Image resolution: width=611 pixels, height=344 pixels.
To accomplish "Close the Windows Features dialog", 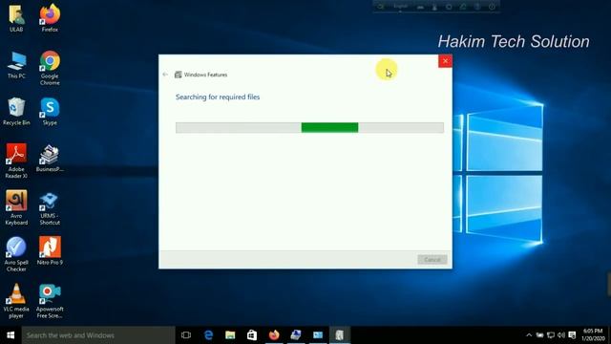I will tap(445, 61).
